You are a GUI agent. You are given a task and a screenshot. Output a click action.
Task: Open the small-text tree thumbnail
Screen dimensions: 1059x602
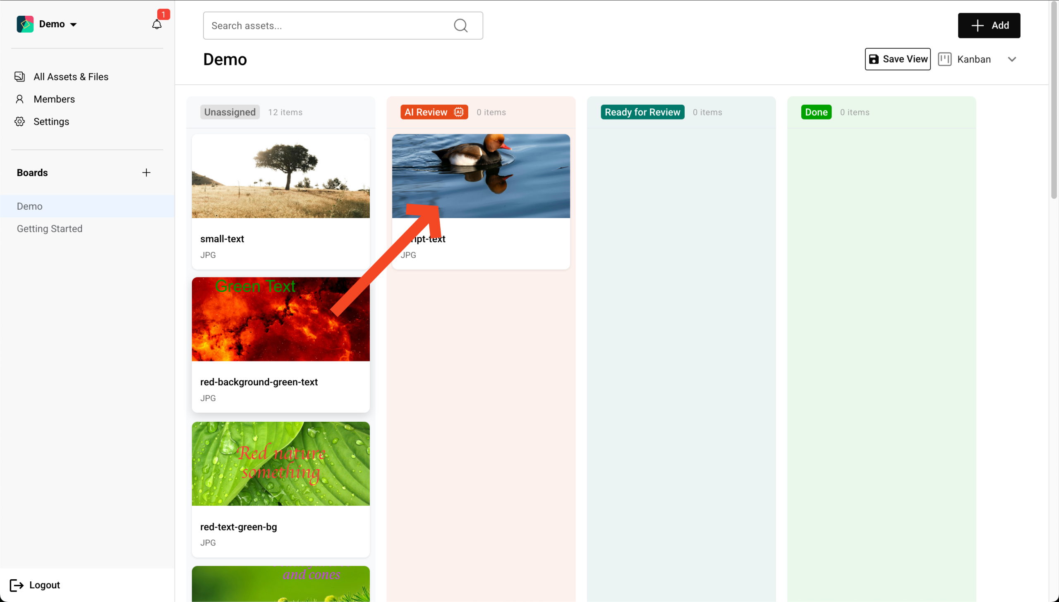[280, 176]
